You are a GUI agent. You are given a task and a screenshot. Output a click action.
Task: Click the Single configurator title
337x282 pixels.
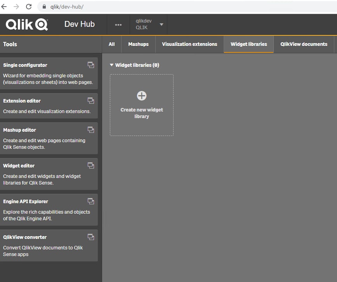25,65
